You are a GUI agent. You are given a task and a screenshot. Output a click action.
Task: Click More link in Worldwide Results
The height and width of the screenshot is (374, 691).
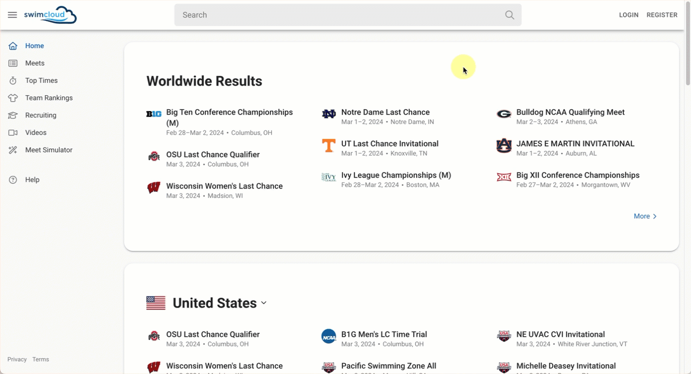[645, 216]
